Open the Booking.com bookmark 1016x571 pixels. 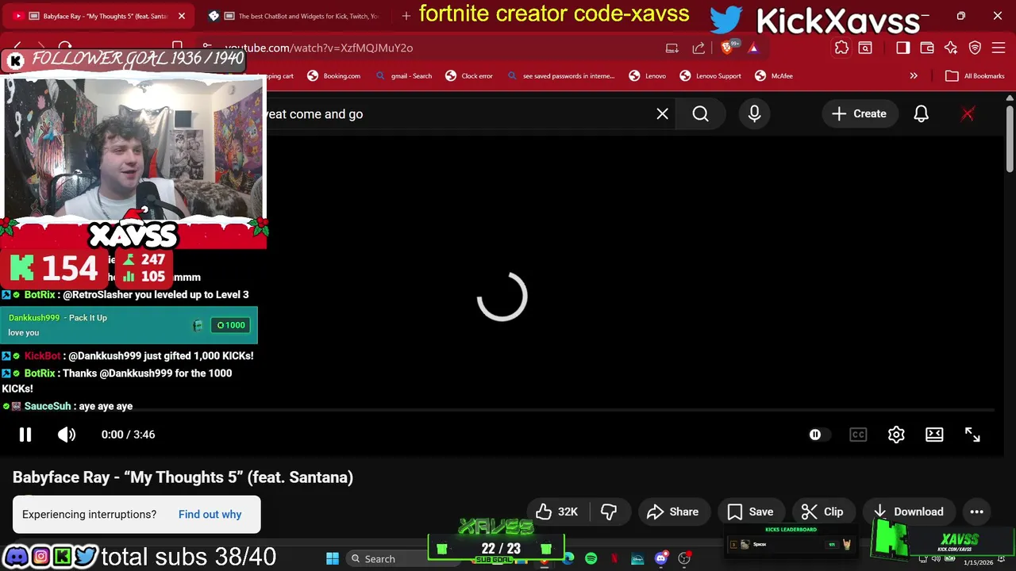[x=333, y=76]
